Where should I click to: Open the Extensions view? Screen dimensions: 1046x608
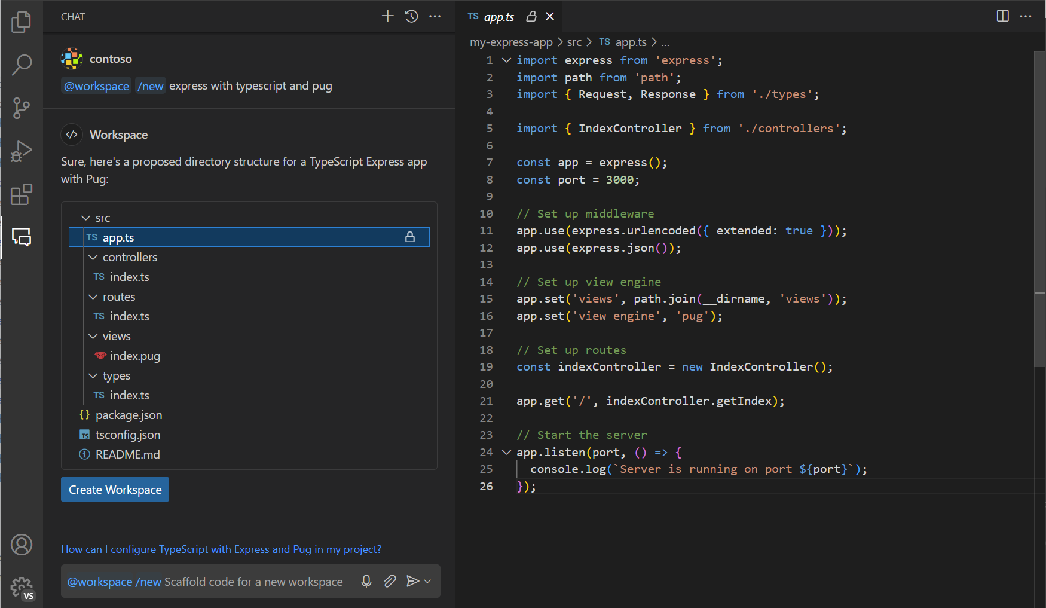[22, 194]
